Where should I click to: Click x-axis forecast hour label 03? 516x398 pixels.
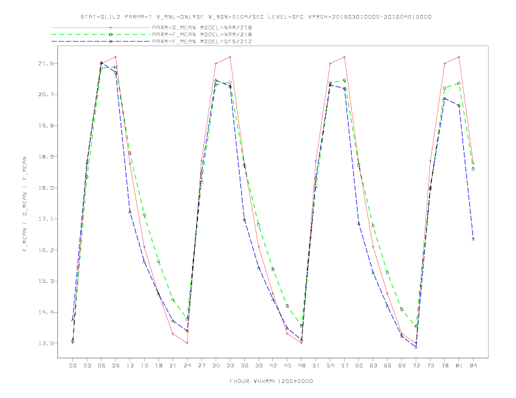click(87, 365)
